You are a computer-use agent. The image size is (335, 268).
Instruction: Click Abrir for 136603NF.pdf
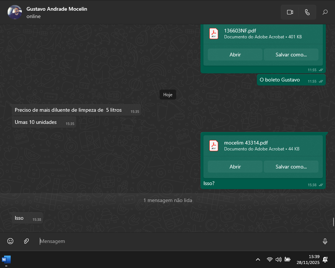tap(235, 55)
